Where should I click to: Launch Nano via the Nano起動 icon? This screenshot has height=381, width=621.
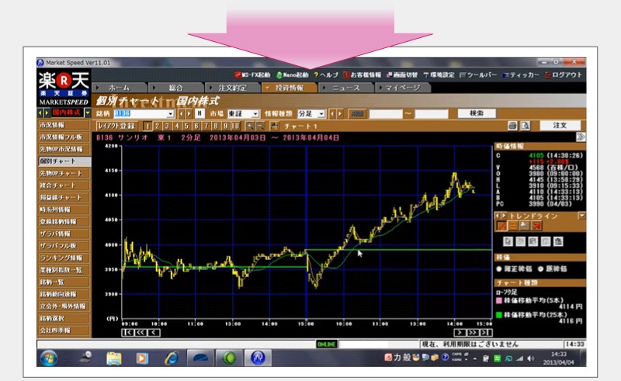click(x=293, y=74)
